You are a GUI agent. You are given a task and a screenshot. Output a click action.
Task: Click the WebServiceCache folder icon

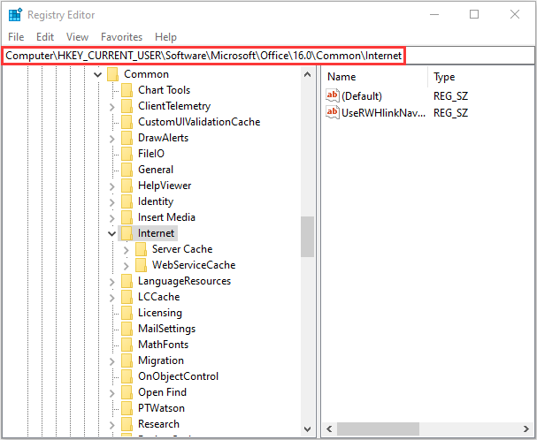141,265
